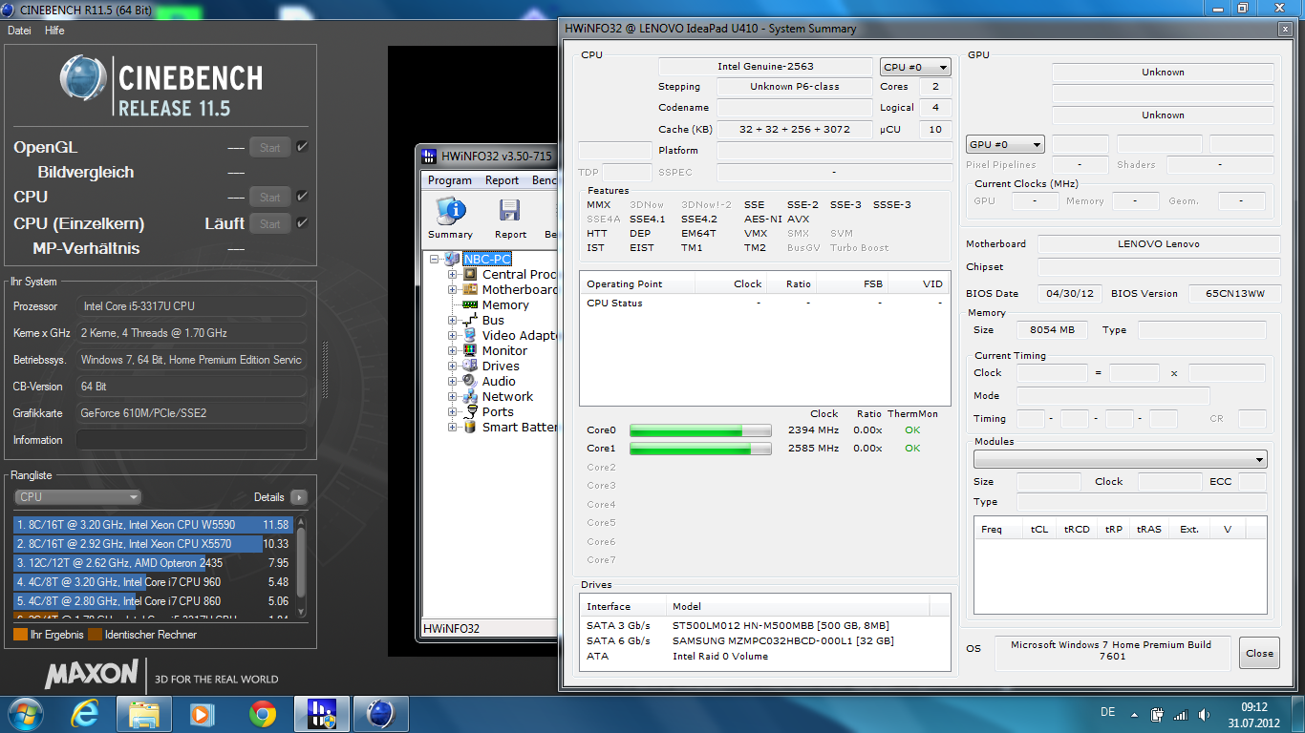Select Video Adapter tree node

[519, 335]
